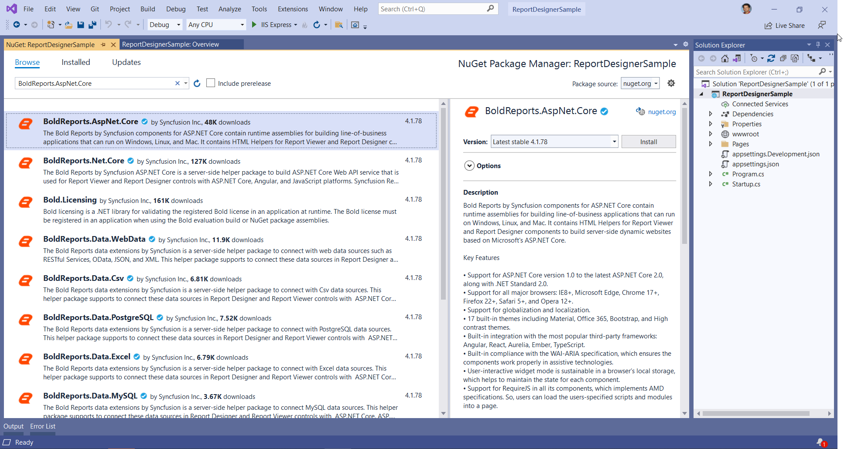Screen dimensions: 851x449
Task: Open the Package source nuget.org dropdown
Action: pyautogui.click(x=640, y=83)
